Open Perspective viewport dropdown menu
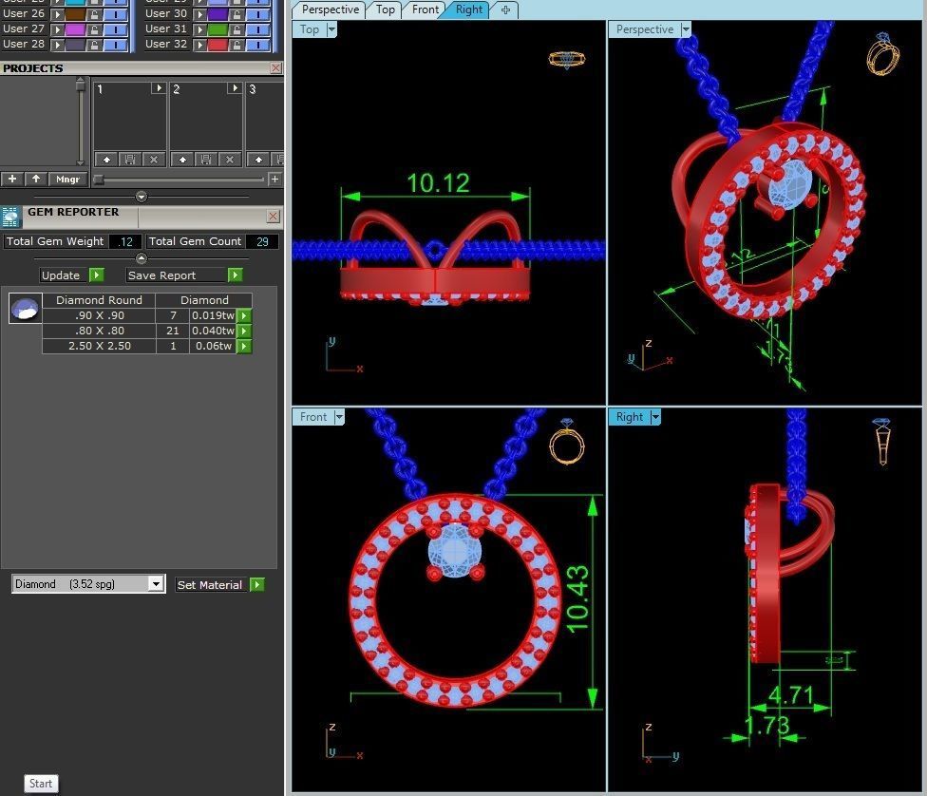This screenshot has height=796, width=927. (685, 29)
